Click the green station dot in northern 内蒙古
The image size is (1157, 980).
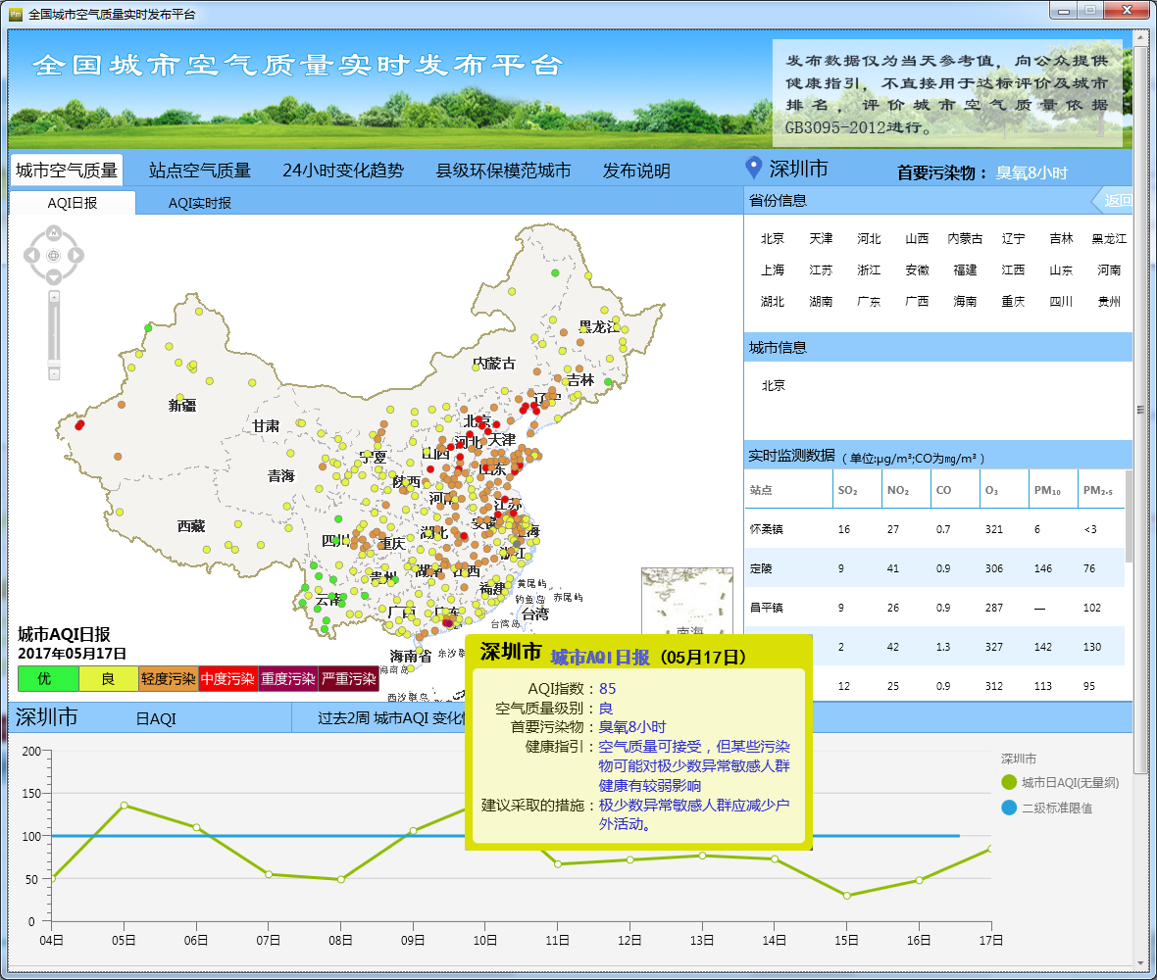(x=556, y=272)
